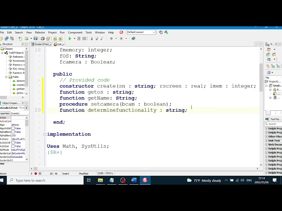Click the Pause toolbar icon
Screen dimensions: 282x211
[79, 38]
